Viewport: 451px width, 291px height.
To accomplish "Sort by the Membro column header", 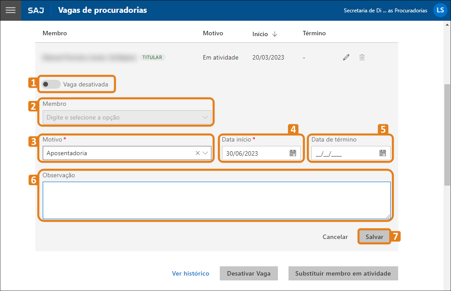I will (55, 34).
